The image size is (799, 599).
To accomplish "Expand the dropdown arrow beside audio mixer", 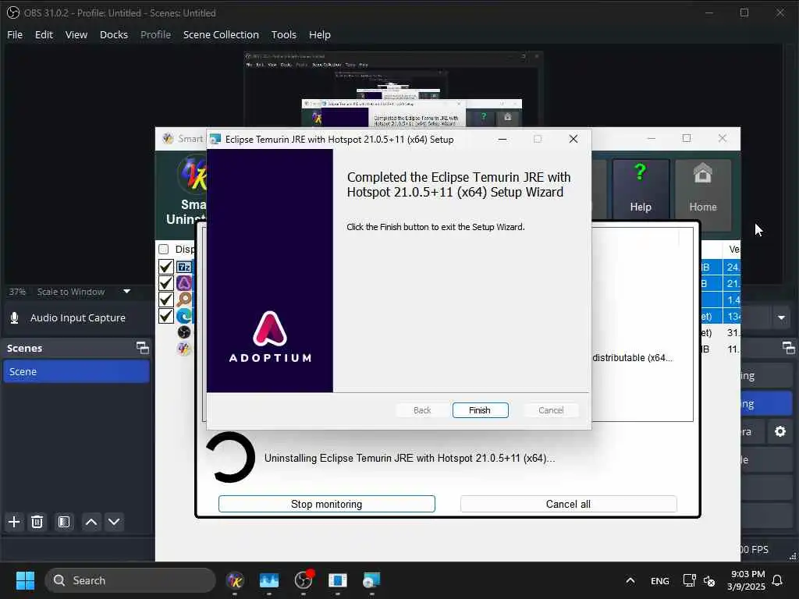I will (x=781, y=318).
